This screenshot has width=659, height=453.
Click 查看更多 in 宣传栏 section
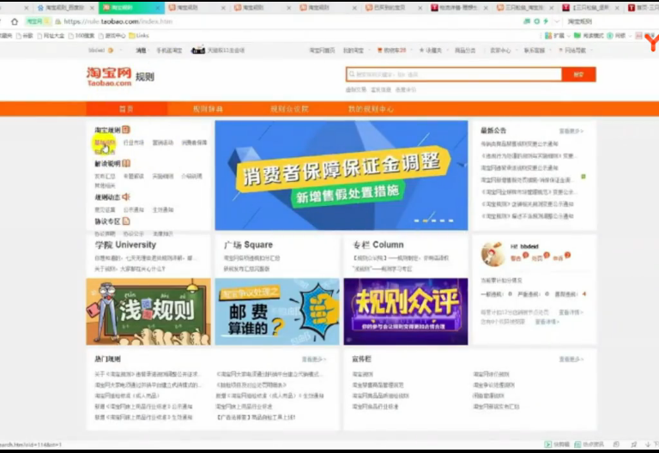[x=571, y=359]
